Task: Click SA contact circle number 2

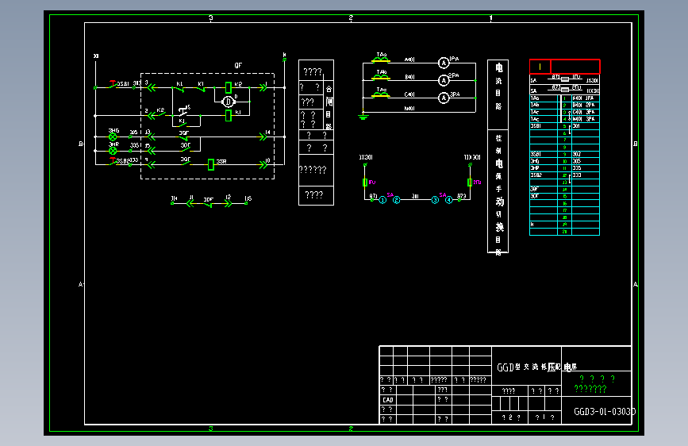Action: point(397,200)
